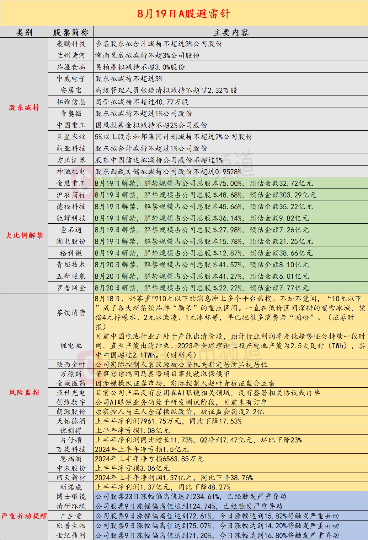
Task: Select stock name "湘电股份"
Action: [x=71, y=241]
